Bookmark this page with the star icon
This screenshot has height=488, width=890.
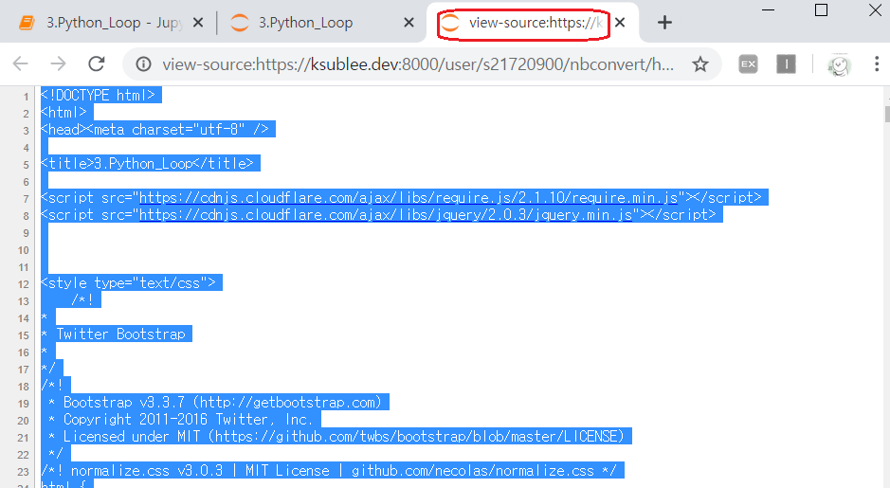pyautogui.click(x=700, y=64)
